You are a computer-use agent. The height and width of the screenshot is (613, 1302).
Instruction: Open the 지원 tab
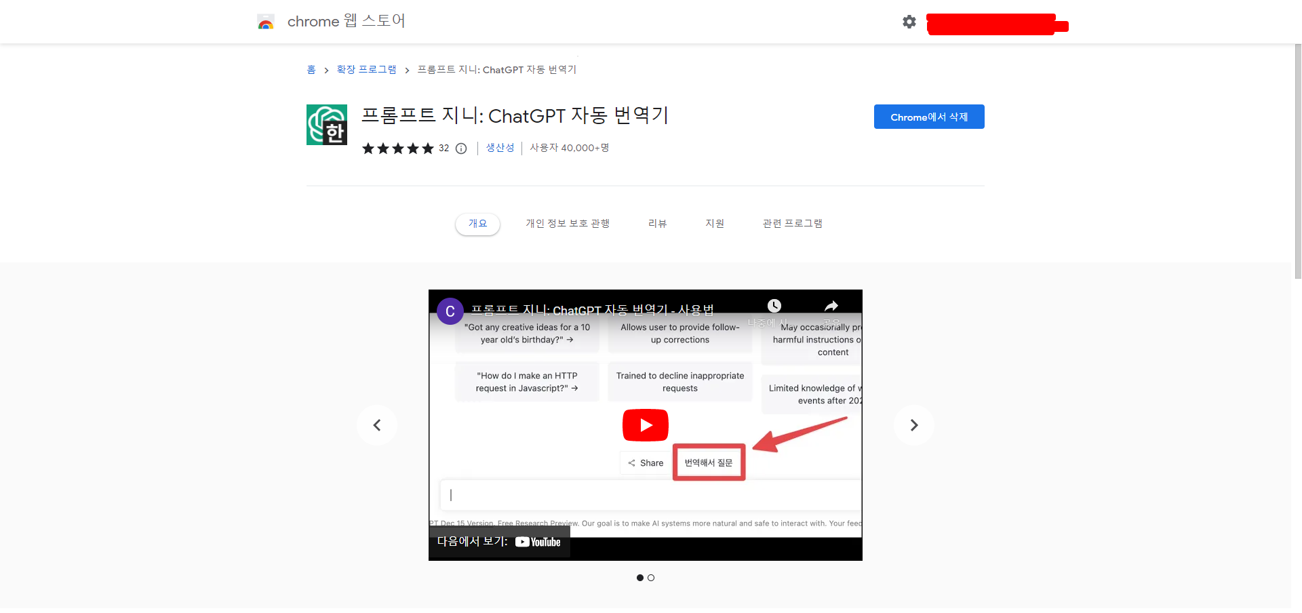pos(715,224)
